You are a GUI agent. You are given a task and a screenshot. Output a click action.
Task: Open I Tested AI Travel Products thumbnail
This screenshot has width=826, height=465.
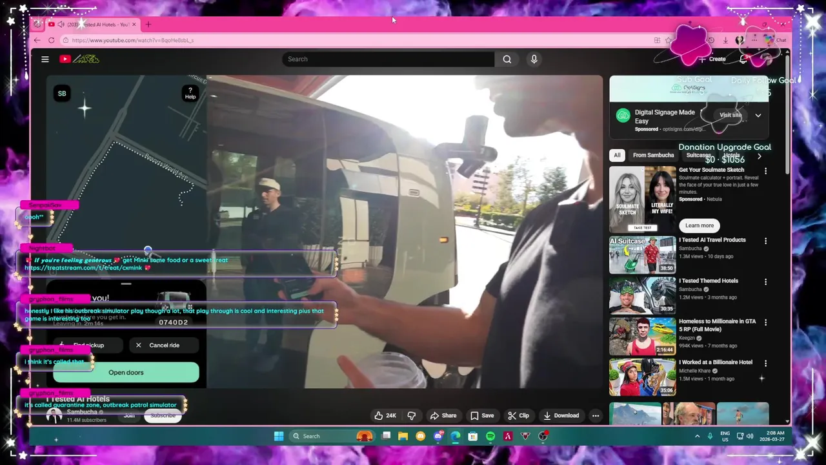pyautogui.click(x=642, y=255)
